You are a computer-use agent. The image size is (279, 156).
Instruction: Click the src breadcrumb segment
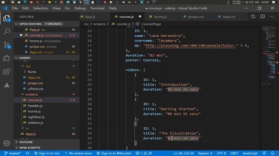click(x=86, y=24)
